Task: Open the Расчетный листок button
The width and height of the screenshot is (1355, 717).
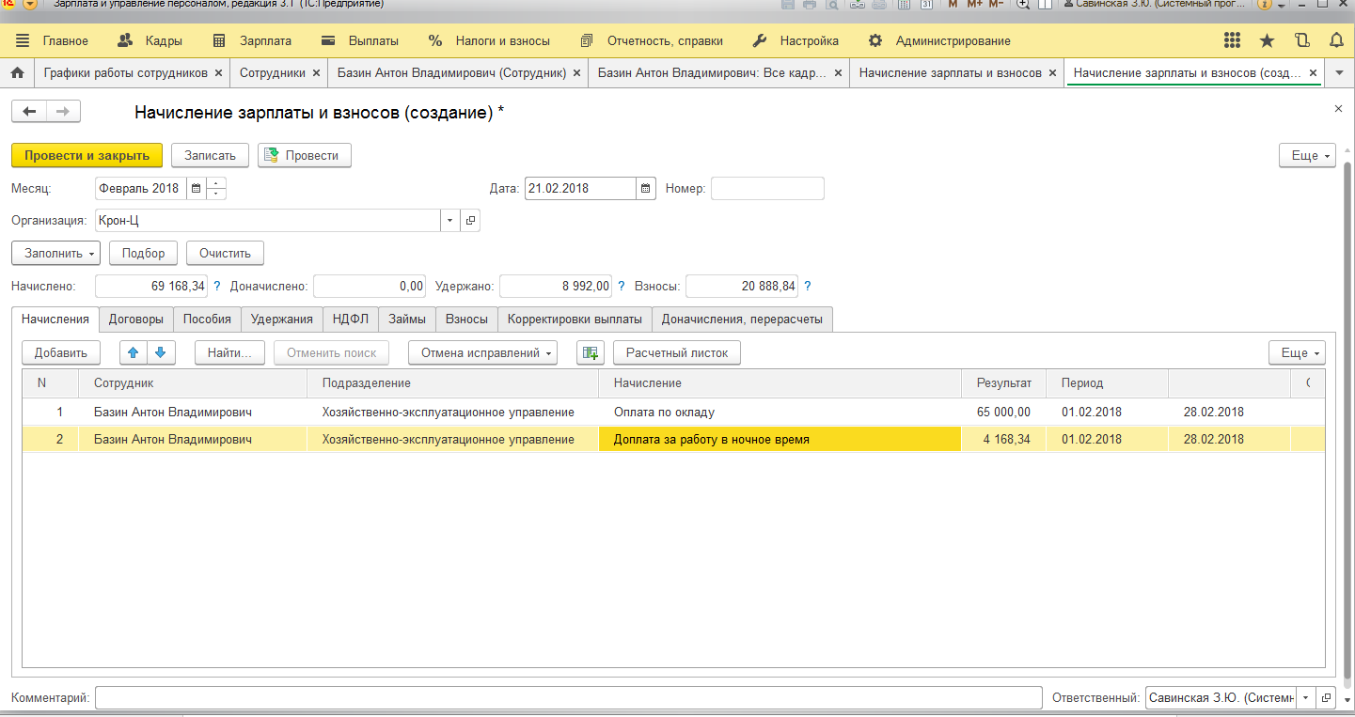Action: pyautogui.click(x=677, y=352)
